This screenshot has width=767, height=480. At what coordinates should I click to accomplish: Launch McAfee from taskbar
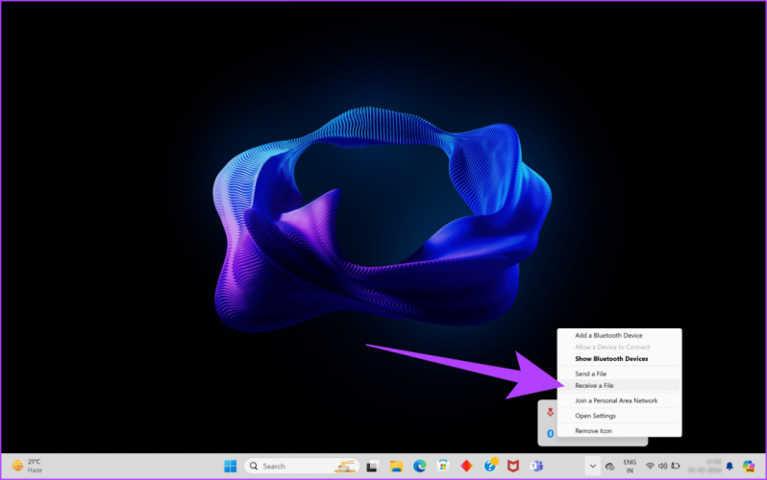[x=512, y=467]
